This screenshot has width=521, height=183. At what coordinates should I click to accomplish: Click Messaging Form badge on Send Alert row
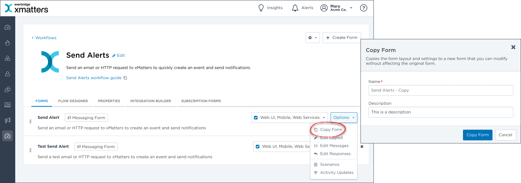click(86, 117)
